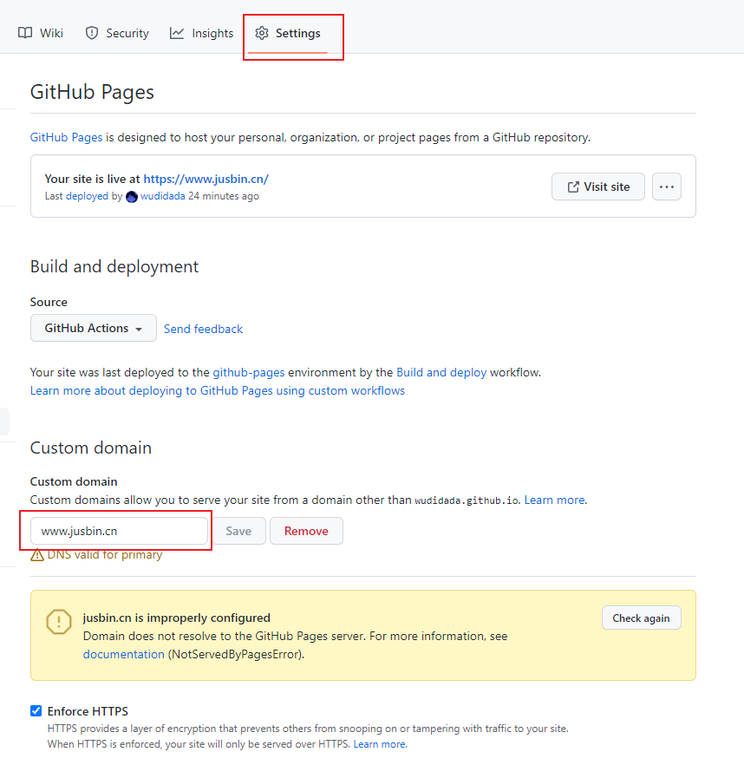Click the improperly configured alert icon

click(x=59, y=622)
